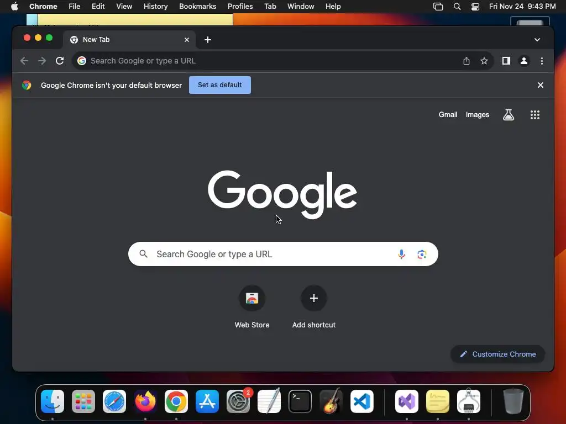
Task: Open the Window menu
Action: (301, 7)
